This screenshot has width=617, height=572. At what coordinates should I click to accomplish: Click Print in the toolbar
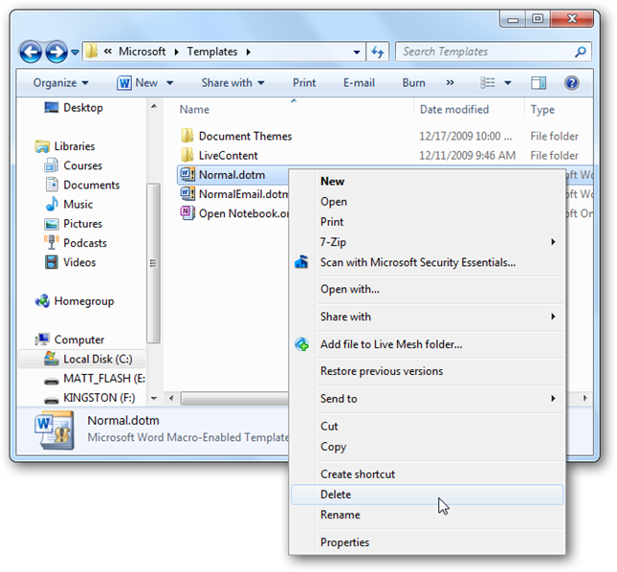click(x=304, y=83)
